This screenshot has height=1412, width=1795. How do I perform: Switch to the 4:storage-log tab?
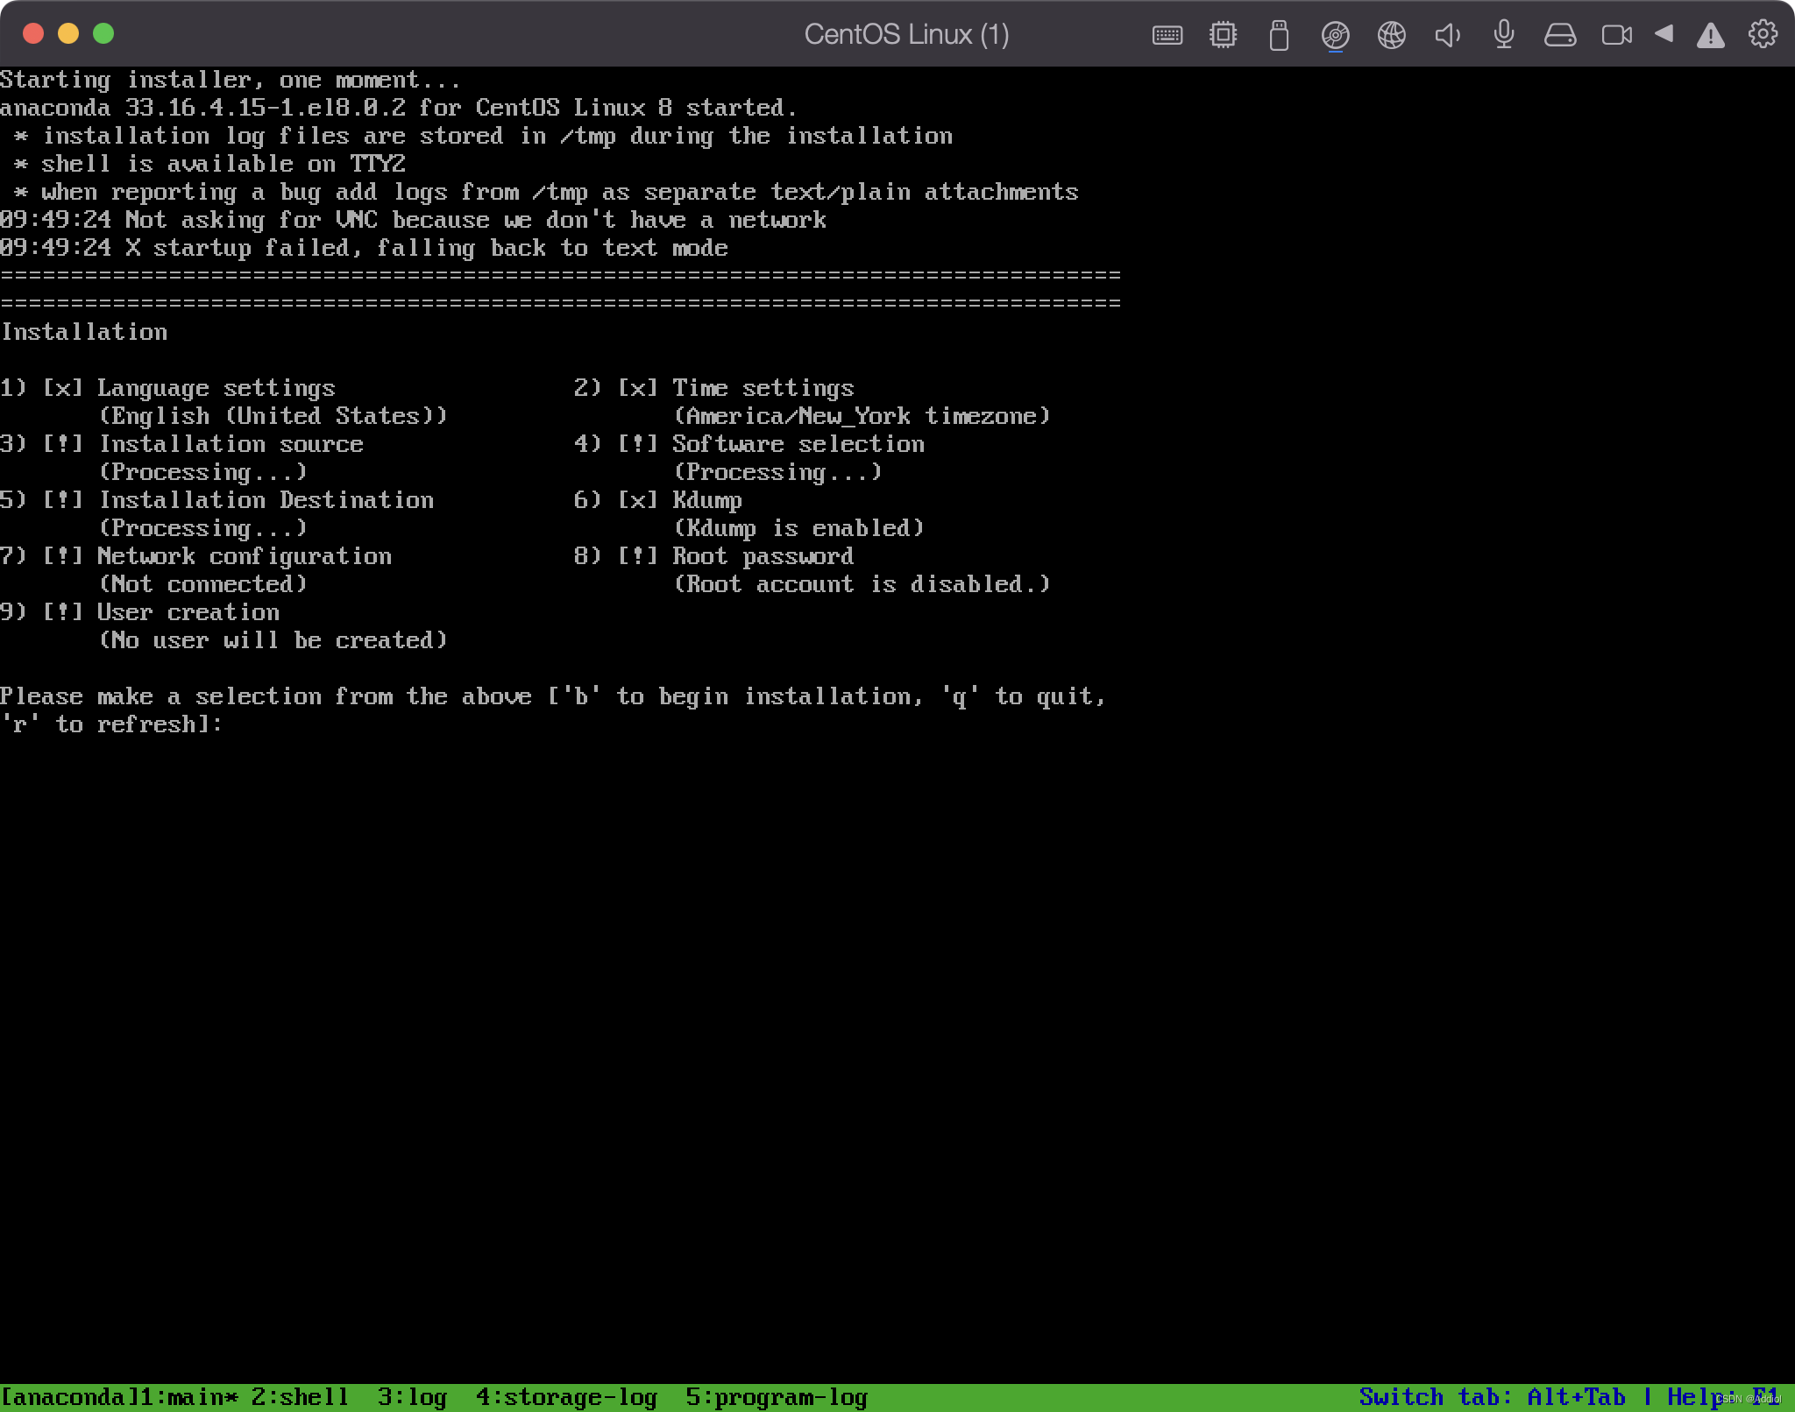566,1397
